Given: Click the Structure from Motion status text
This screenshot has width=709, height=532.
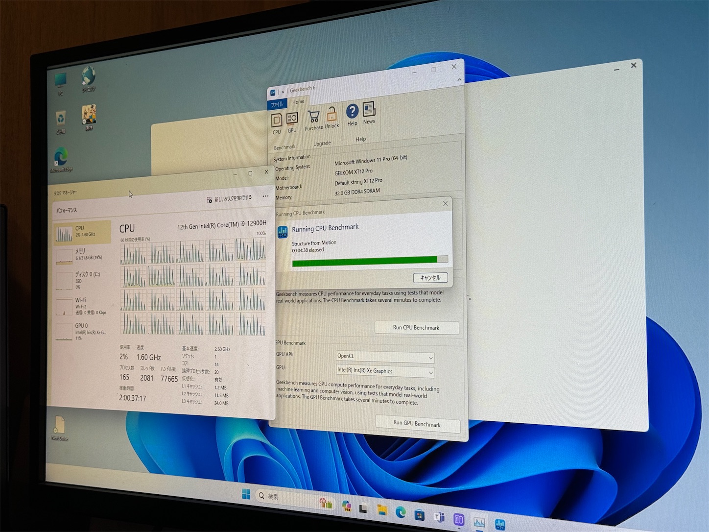Looking at the screenshot, I should [314, 243].
